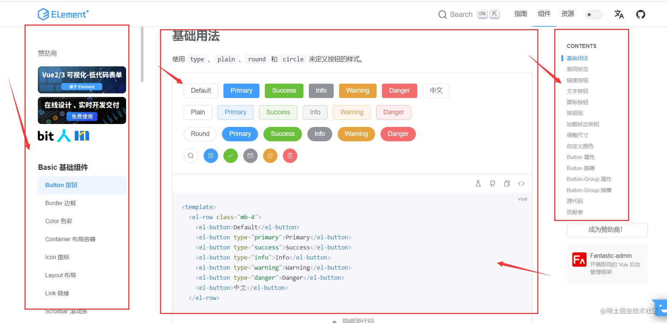Click the round Primary button
Image resolution: width=667 pixels, height=323 pixels.
point(240,134)
